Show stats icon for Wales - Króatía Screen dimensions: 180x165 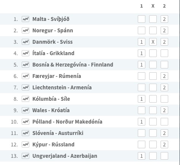coord(25,110)
